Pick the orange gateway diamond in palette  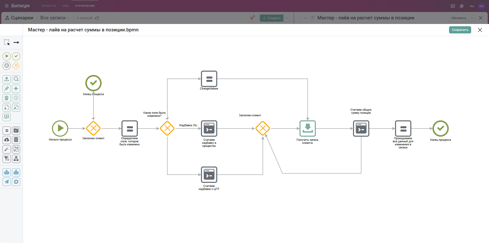16,66
